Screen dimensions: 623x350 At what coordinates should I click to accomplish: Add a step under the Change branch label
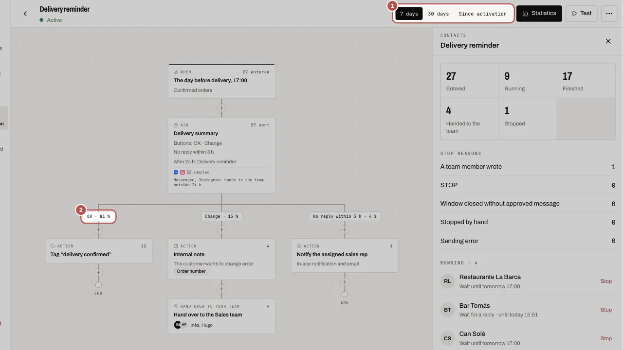[221, 229]
